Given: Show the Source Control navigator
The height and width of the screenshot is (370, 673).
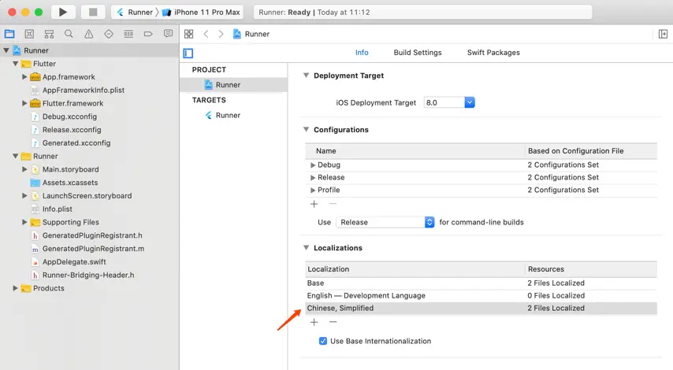Looking at the screenshot, I should (x=29, y=34).
